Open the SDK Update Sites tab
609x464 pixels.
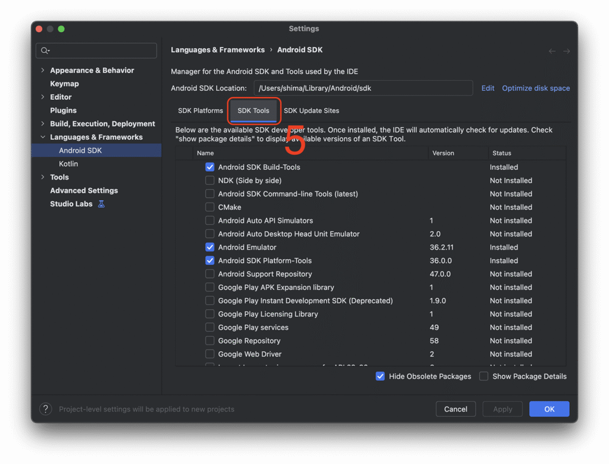tap(311, 111)
